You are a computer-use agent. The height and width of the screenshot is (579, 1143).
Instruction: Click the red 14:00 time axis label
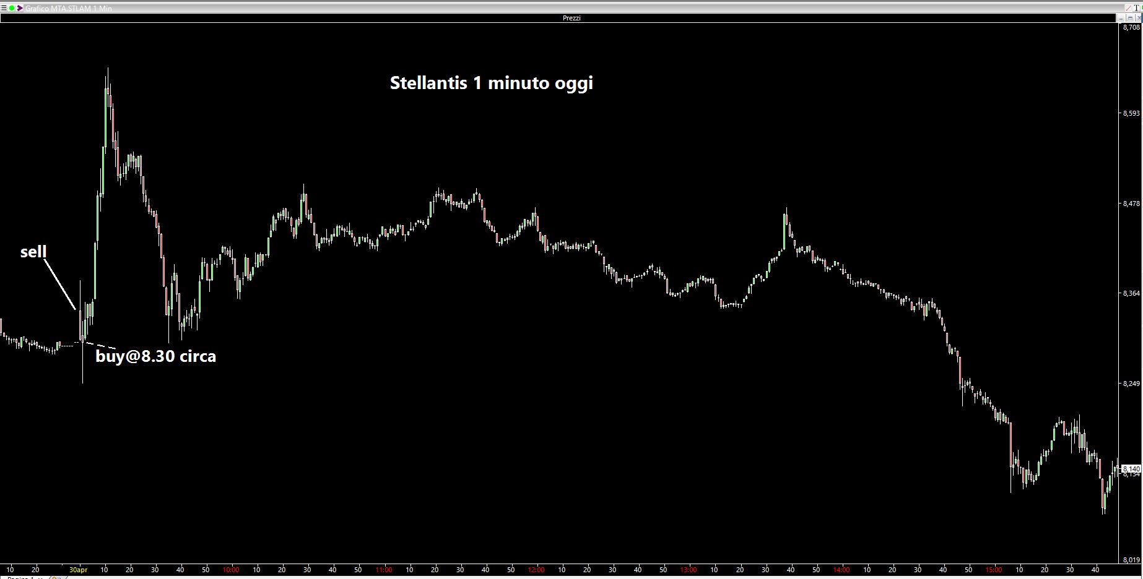point(841,570)
